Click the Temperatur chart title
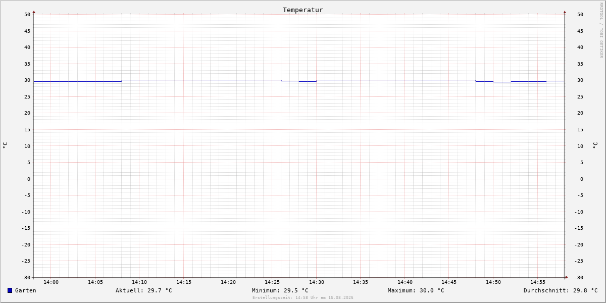Viewport: 606px width, 303px height. [x=303, y=10]
